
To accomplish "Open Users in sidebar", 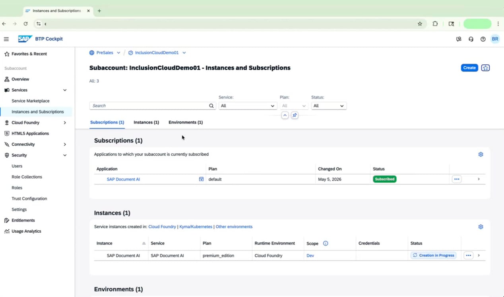I will coord(17,166).
